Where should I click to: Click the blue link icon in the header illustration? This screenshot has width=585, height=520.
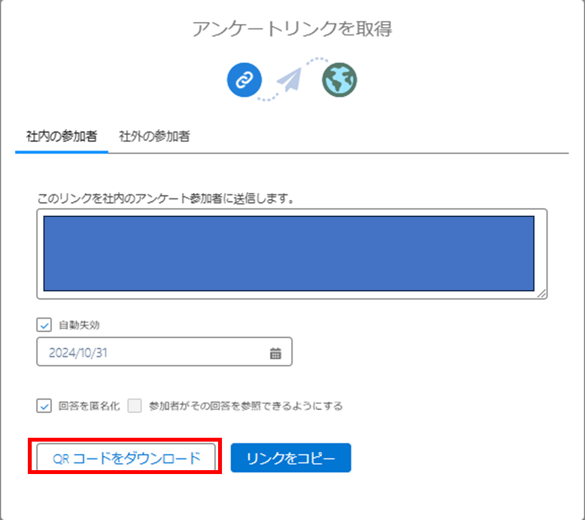(x=243, y=80)
